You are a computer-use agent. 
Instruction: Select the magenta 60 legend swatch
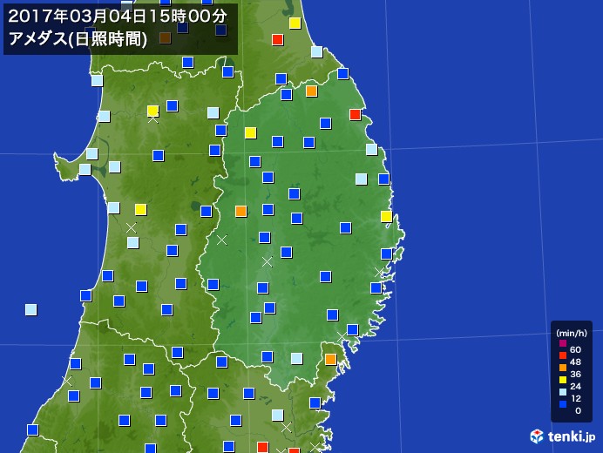(x=563, y=343)
